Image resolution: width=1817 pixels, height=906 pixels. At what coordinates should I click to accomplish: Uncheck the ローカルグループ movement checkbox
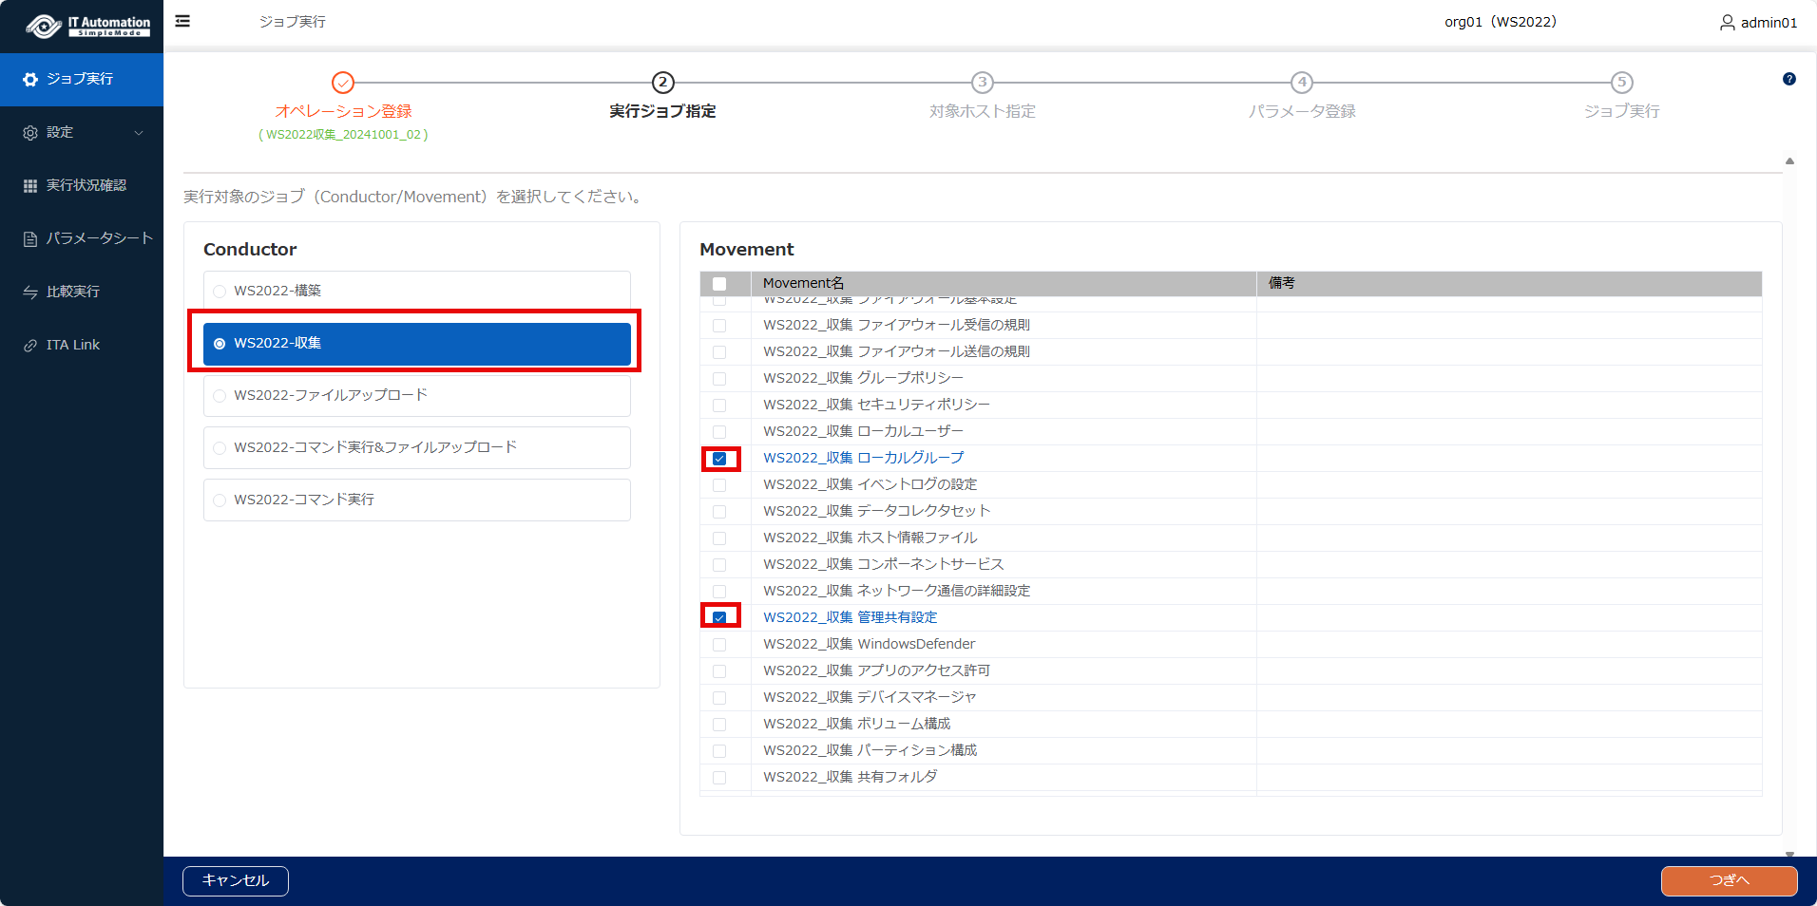(719, 459)
